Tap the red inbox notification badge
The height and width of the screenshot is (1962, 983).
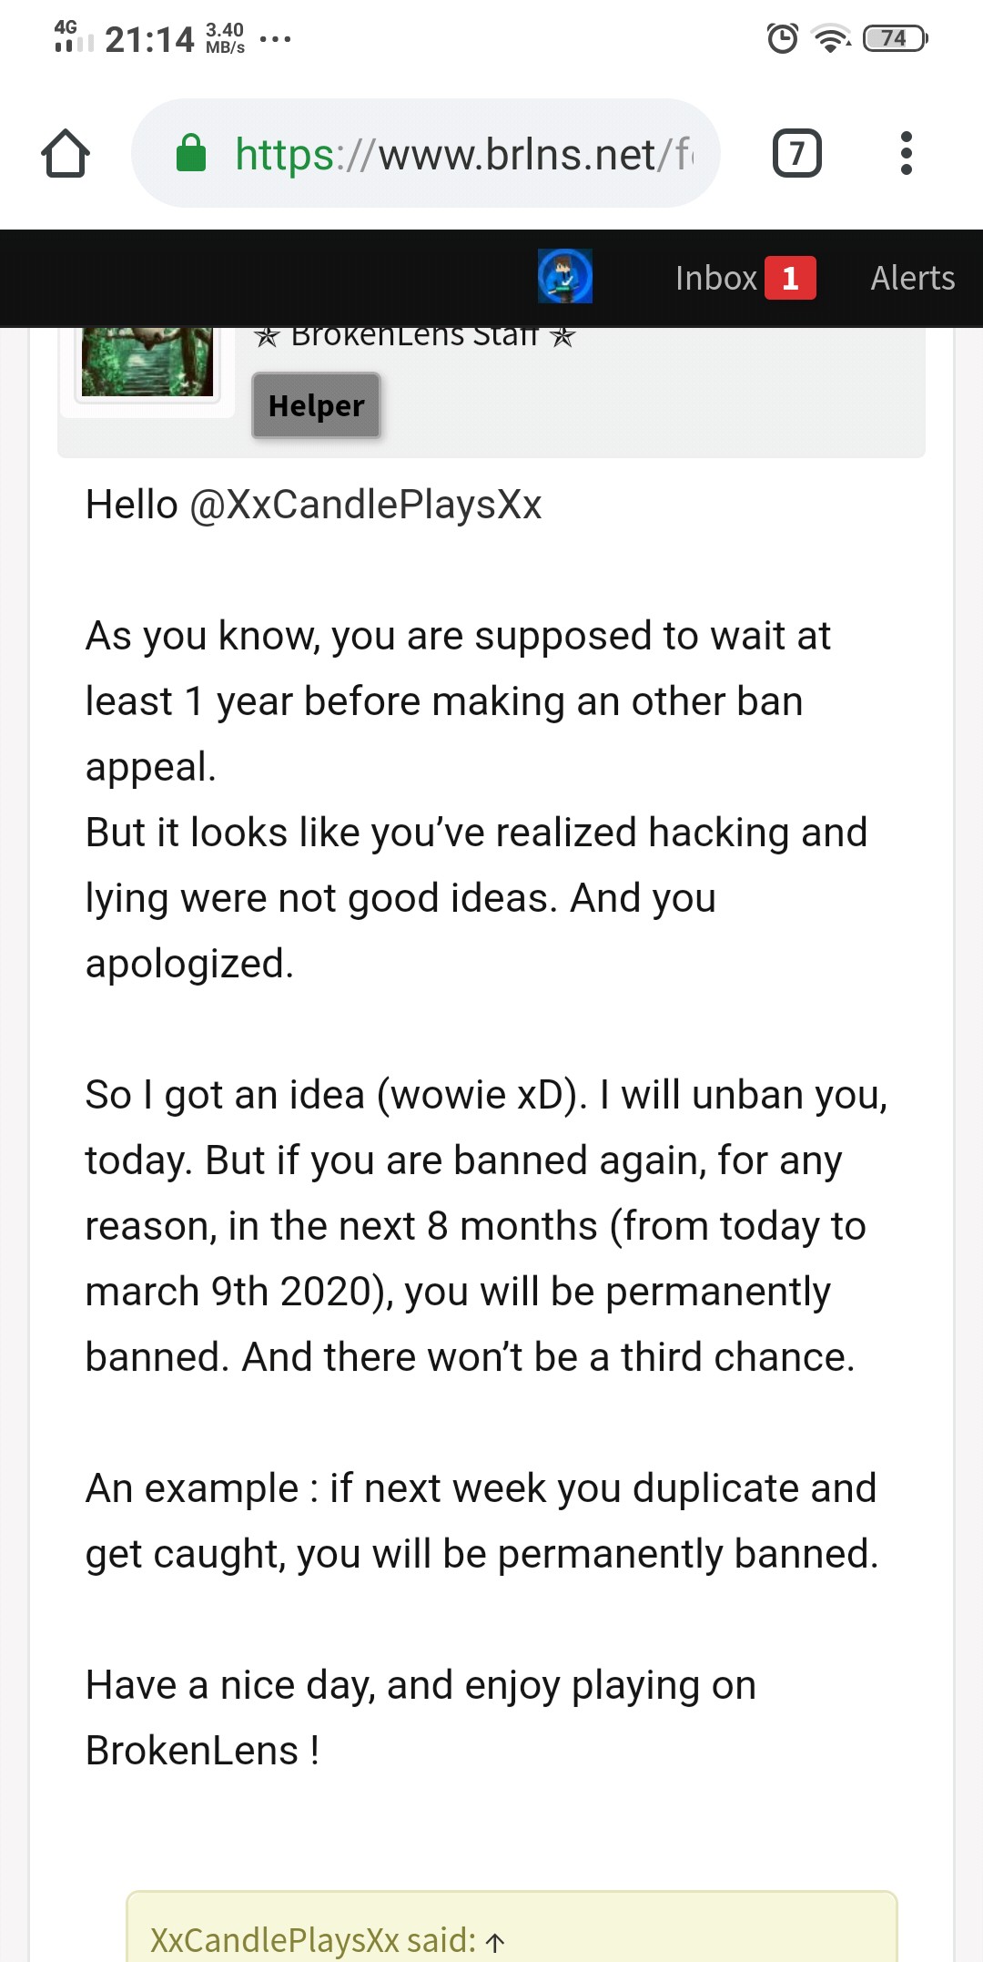(x=790, y=278)
